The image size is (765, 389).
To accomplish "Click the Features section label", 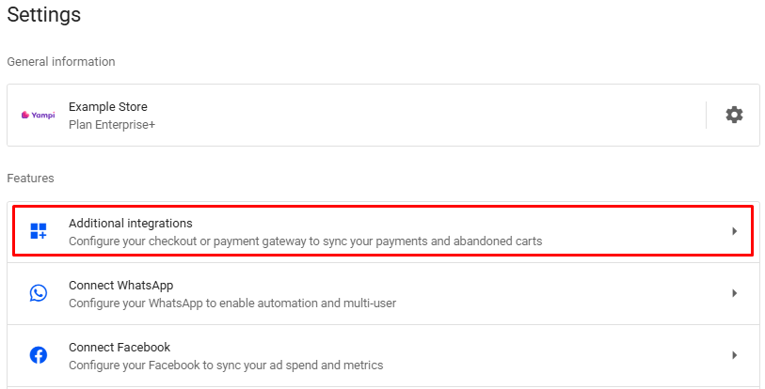I will pos(30,178).
